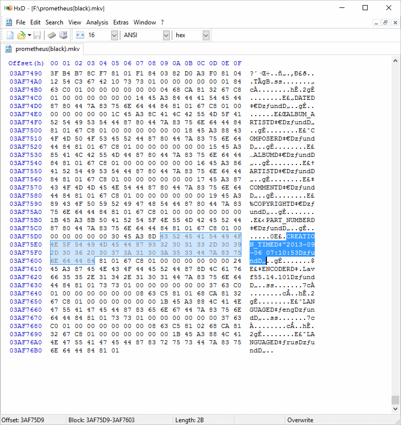Click offset label 03AF75D0
Screen dimensions: 401x425
coord(26,236)
